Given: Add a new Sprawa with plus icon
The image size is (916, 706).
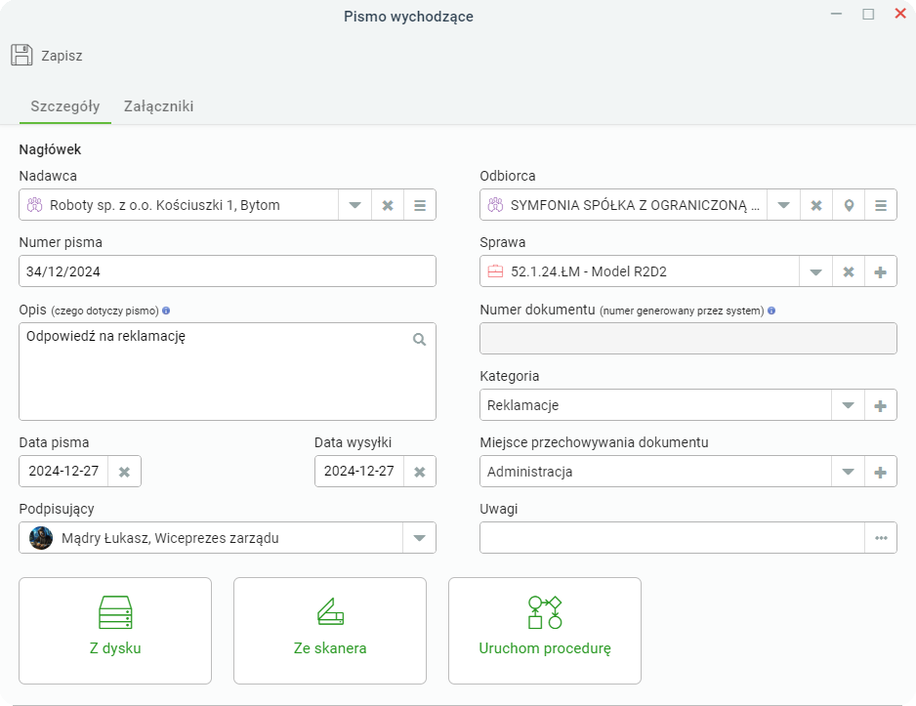Looking at the screenshot, I should click(881, 271).
